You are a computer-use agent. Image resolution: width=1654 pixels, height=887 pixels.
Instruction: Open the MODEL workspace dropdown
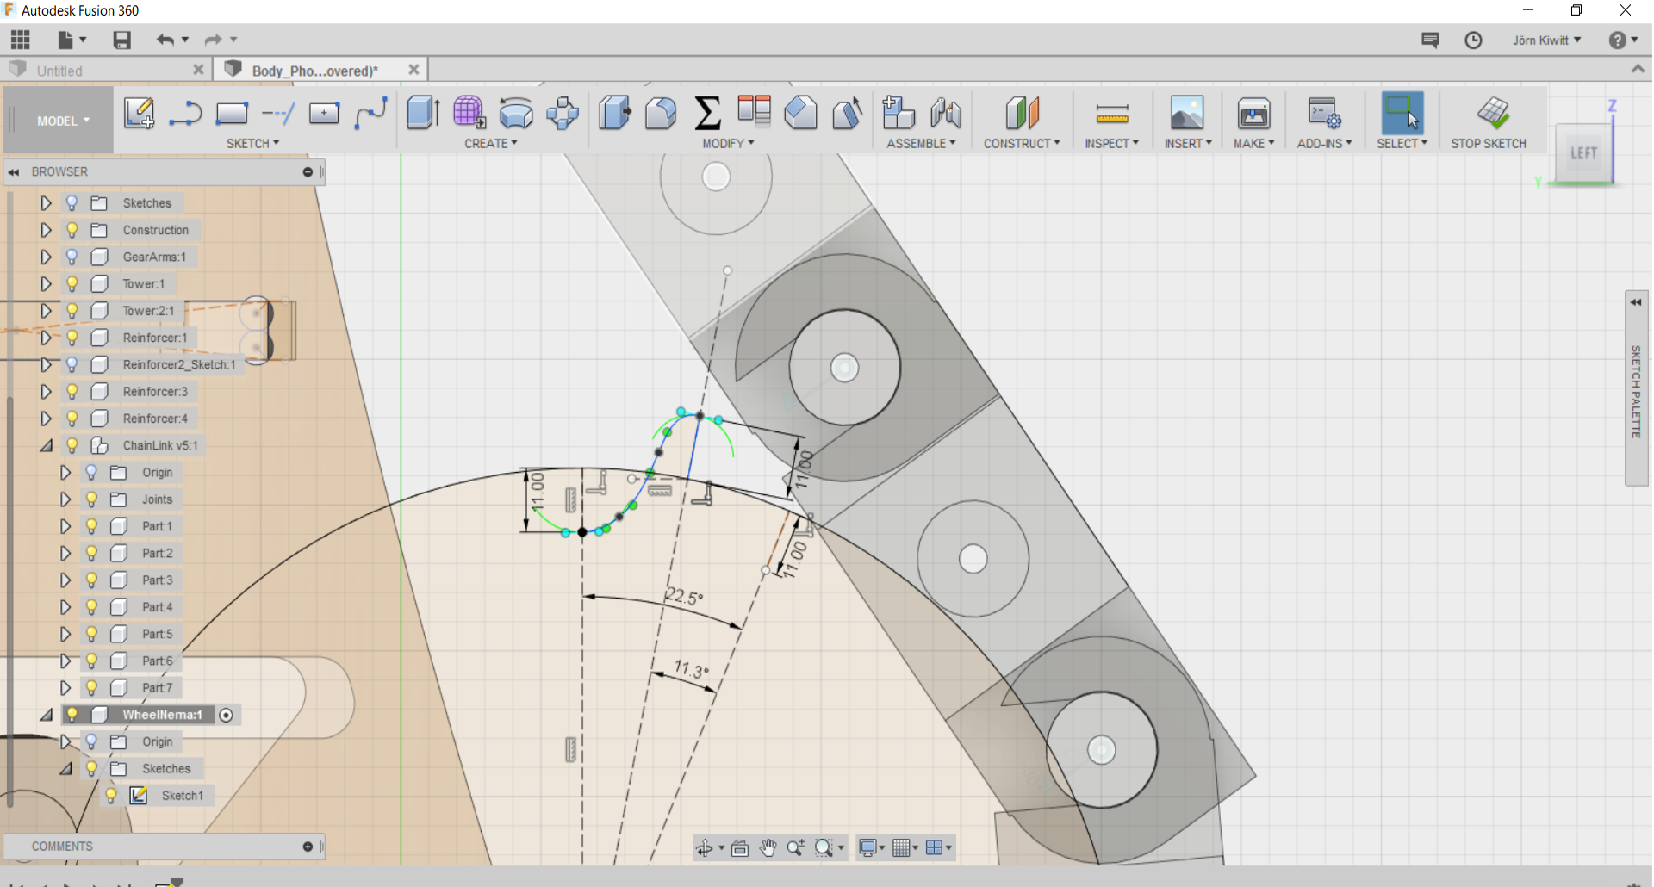point(63,121)
